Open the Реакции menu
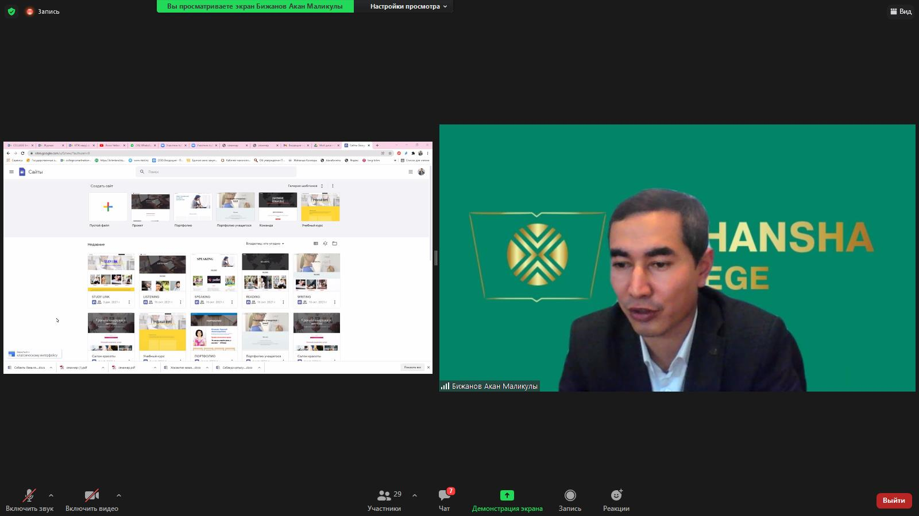Image resolution: width=919 pixels, height=516 pixels. click(x=616, y=501)
